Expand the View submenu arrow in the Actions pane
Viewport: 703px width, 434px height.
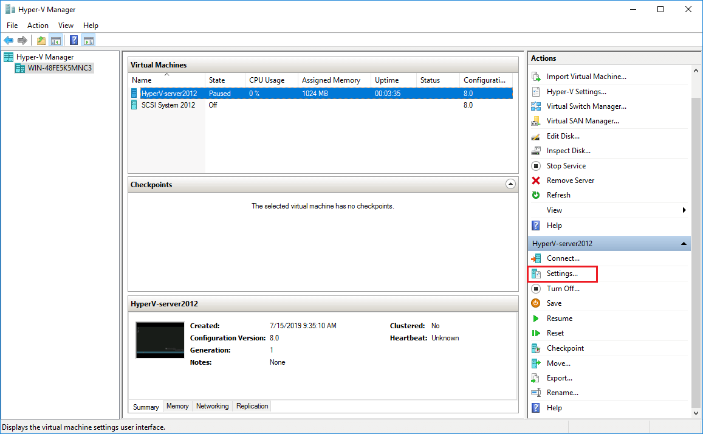pyautogui.click(x=684, y=210)
